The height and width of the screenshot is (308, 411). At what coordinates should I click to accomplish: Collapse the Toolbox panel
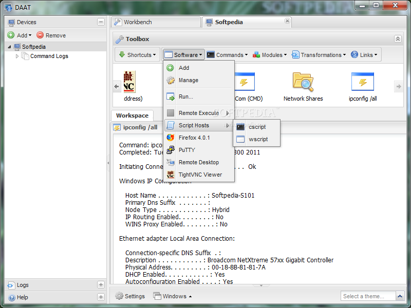[398, 39]
